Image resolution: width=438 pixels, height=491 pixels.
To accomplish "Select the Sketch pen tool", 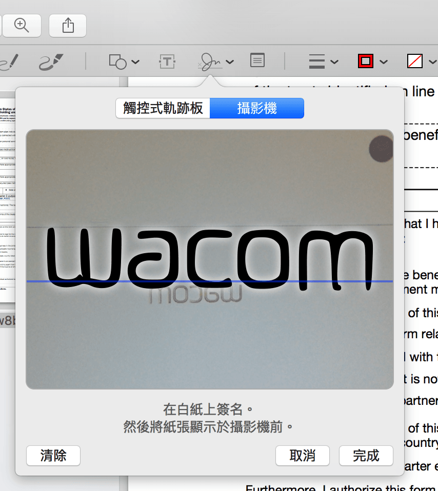I will [x=9, y=62].
